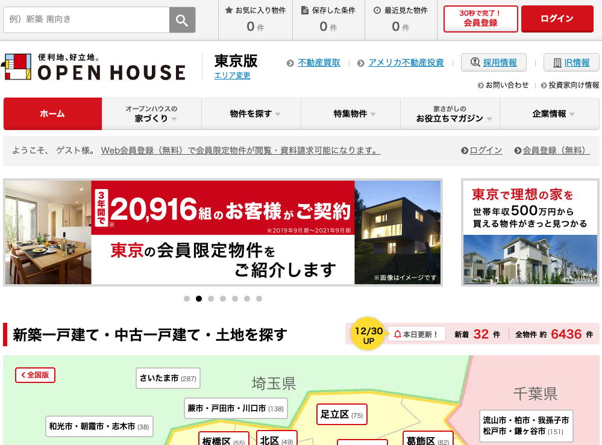Open 投資家向け情報 link
Screen dimensions: 602x445
click(x=574, y=85)
